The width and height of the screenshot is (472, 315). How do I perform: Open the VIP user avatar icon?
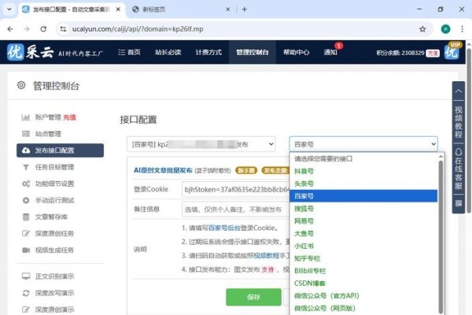452,51
